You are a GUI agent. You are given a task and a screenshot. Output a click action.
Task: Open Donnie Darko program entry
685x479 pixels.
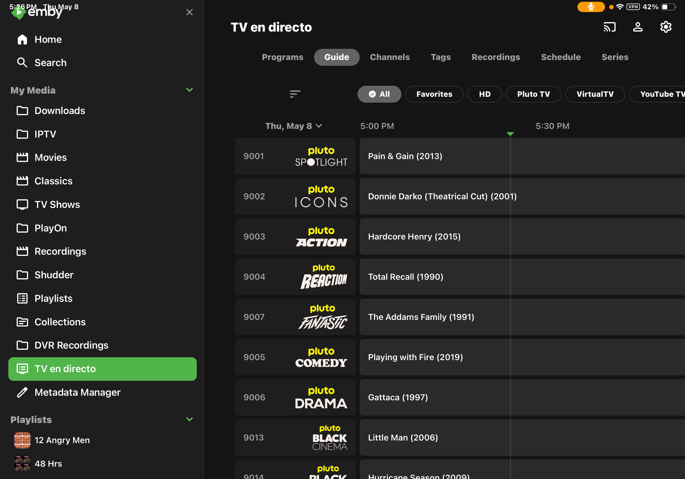[x=442, y=196]
